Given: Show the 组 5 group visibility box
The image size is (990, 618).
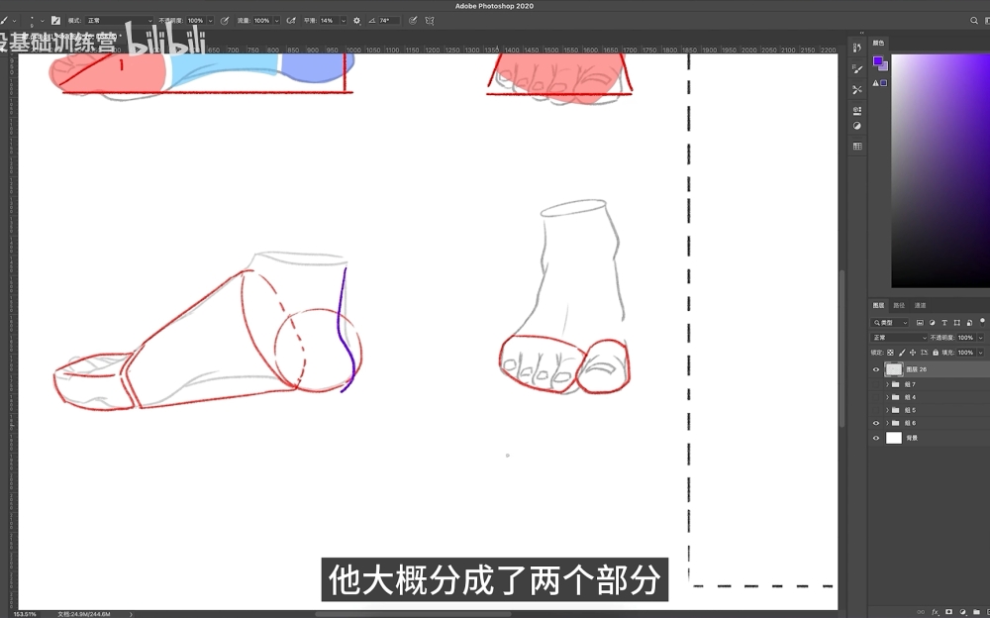Looking at the screenshot, I should click(x=876, y=410).
